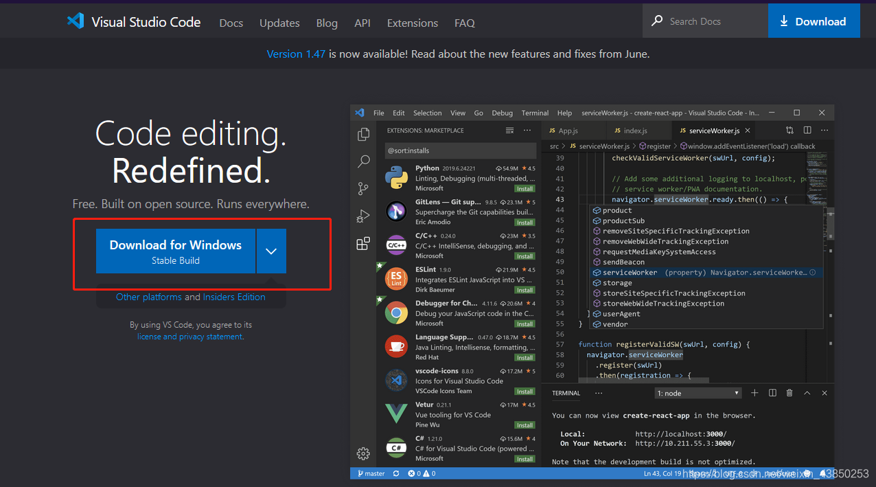Screen dimensions: 876x487
Task: Click the split editor icon
Action: pos(807,131)
